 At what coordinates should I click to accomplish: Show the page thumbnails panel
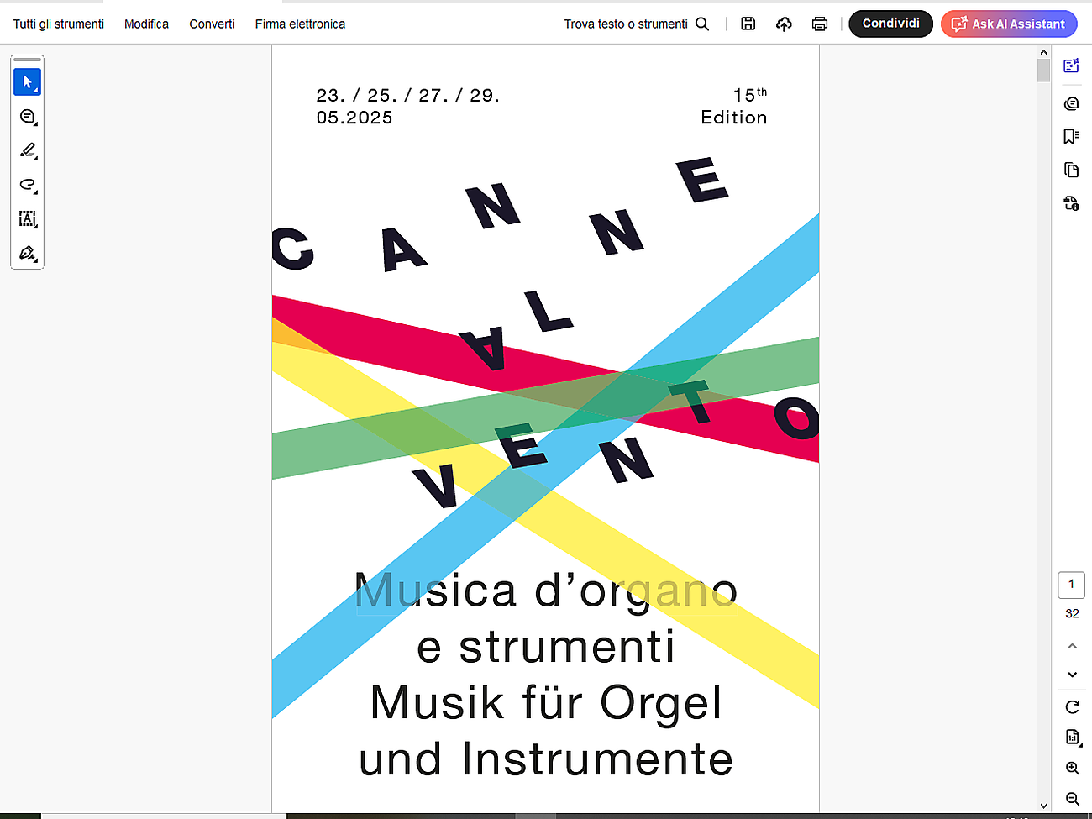tap(1071, 170)
